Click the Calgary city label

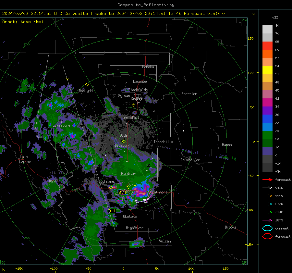(x=127, y=191)
